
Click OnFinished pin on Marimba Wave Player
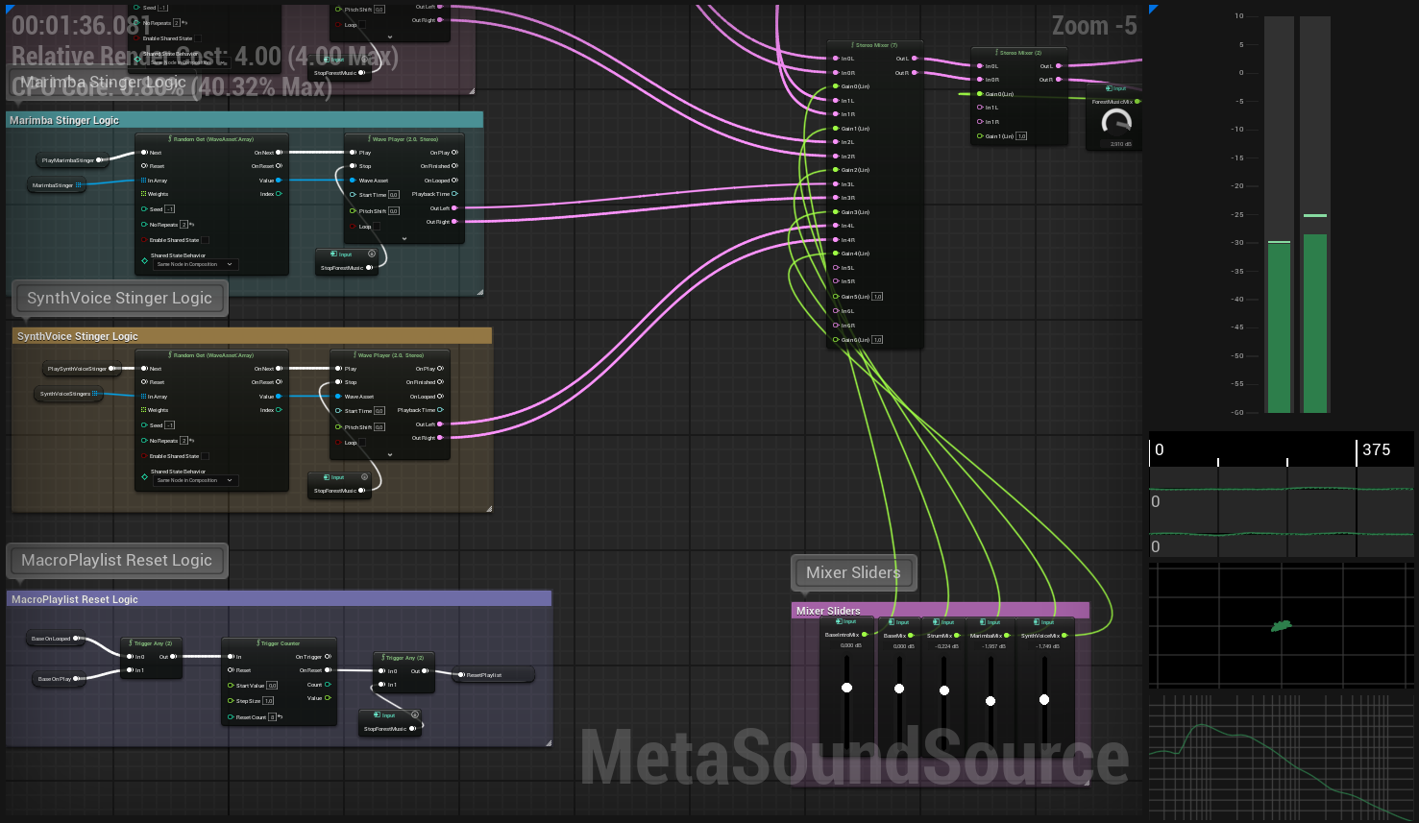pos(454,166)
